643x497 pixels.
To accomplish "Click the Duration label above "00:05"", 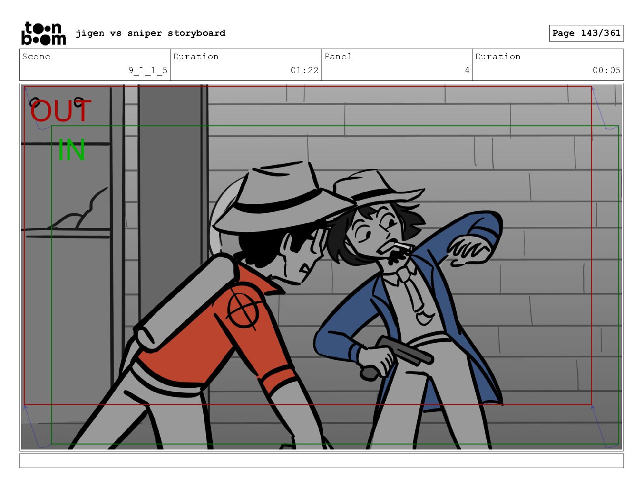I will pos(498,56).
